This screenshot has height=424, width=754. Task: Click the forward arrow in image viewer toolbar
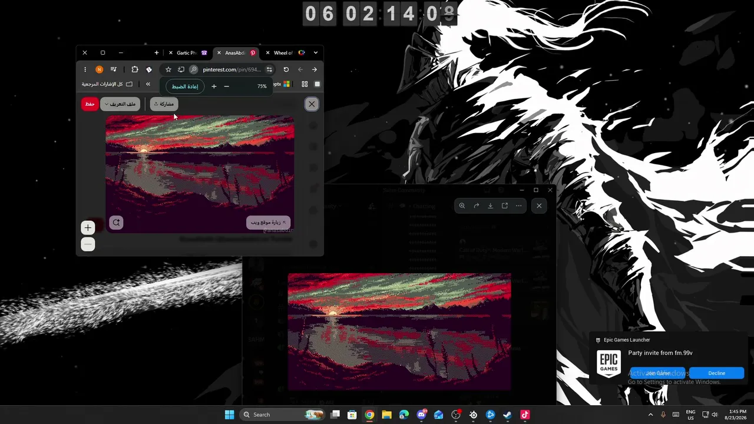pos(476,206)
